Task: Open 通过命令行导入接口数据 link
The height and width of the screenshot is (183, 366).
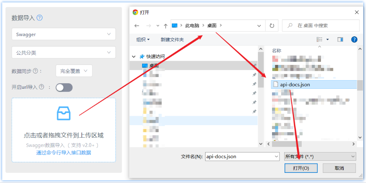Action: tap(63, 152)
